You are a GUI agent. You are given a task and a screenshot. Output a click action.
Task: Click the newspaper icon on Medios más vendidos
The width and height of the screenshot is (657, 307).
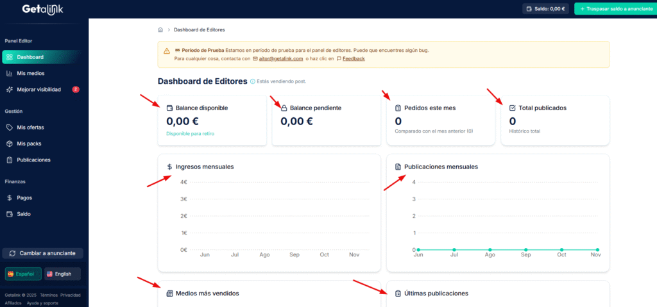click(x=169, y=294)
